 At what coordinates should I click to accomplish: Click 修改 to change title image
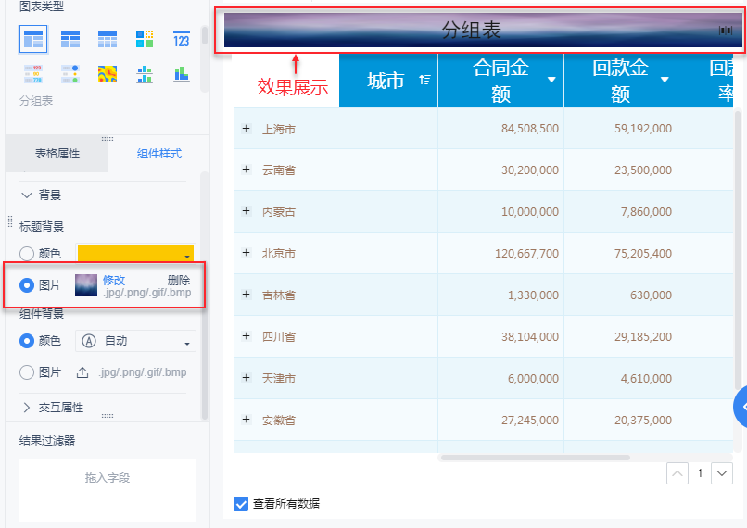pos(114,281)
